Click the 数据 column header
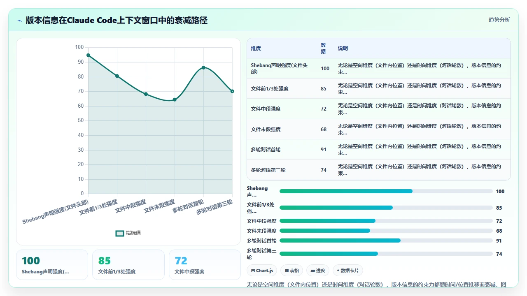The image size is (527, 296). (323, 49)
